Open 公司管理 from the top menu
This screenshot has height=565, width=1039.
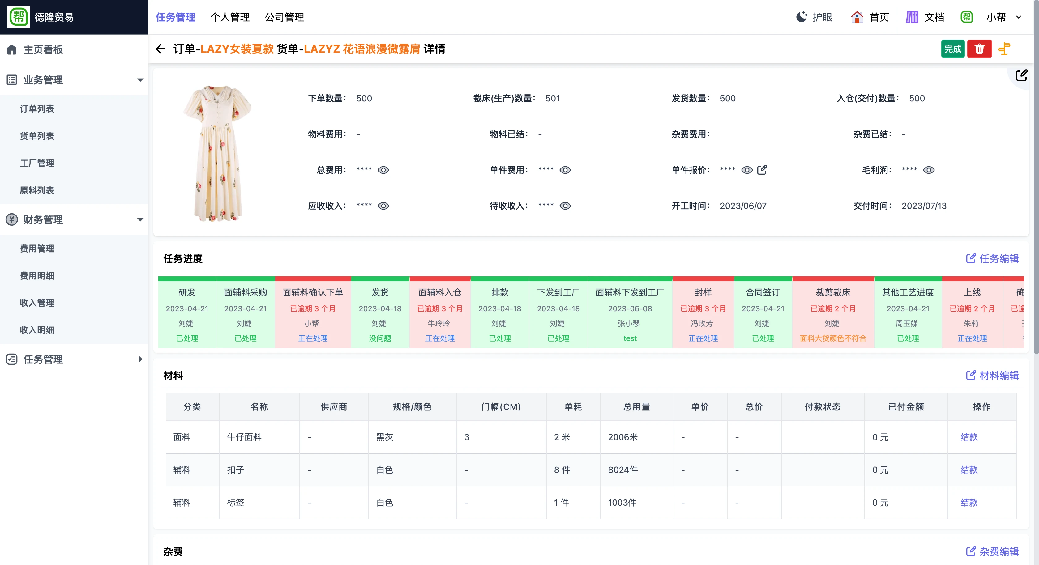click(x=284, y=17)
